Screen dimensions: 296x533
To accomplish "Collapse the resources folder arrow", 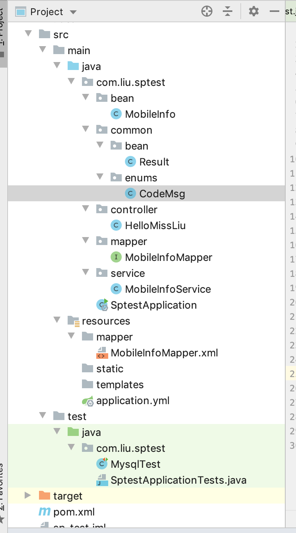I will click(x=57, y=321).
